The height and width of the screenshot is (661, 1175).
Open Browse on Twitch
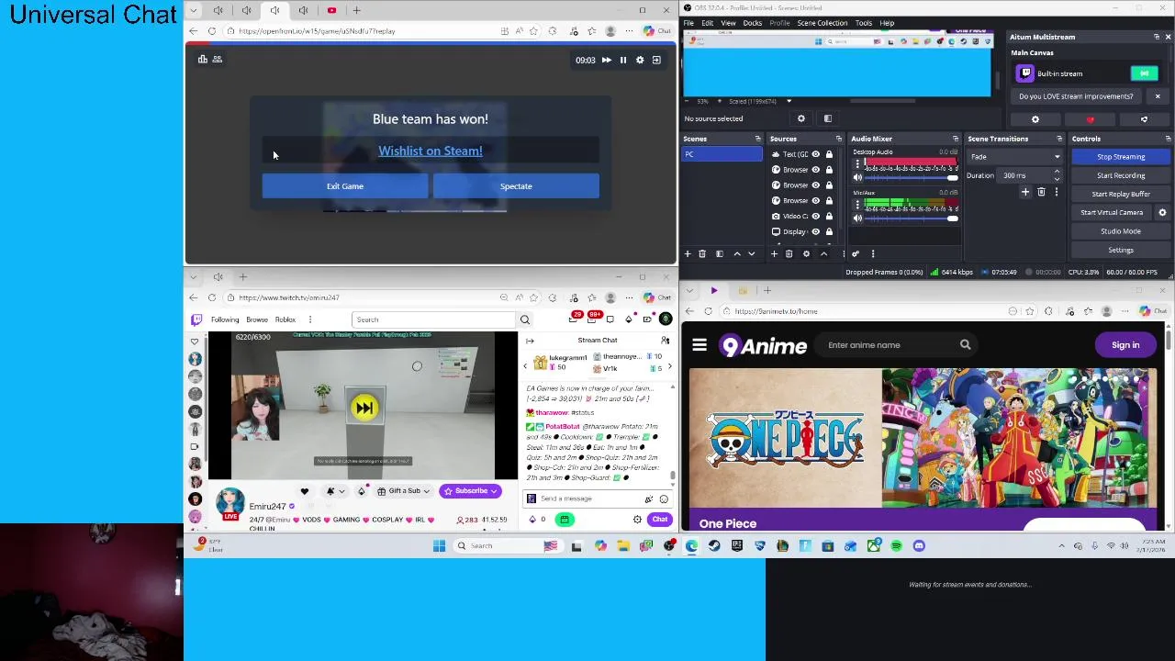(x=257, y=320)
